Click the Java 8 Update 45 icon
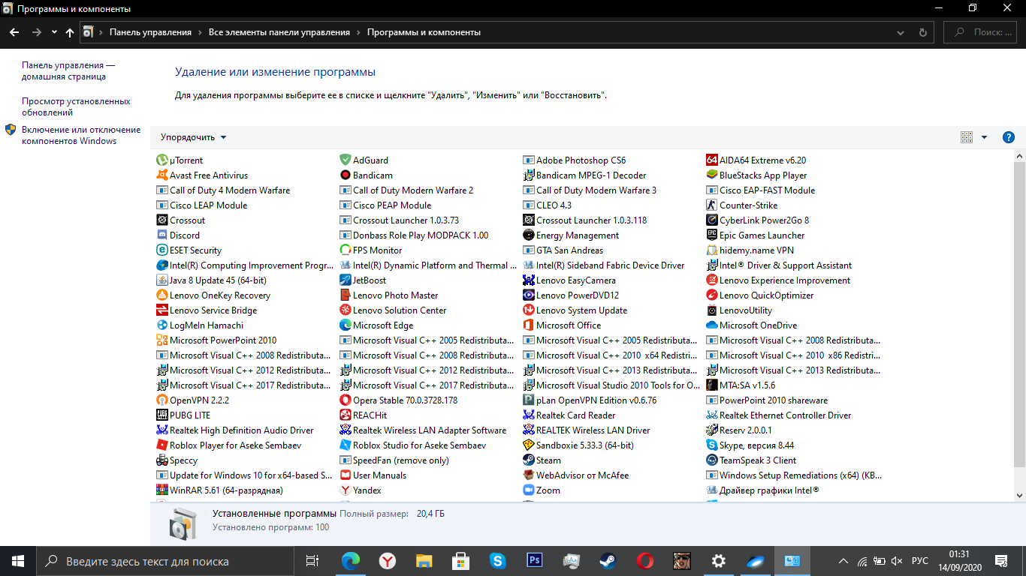The height and width of the screenshot is (576, 1026). pos(162,280)
